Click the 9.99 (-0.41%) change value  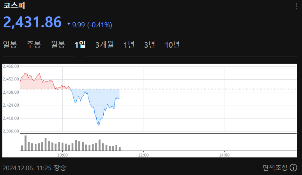[92, 25]
